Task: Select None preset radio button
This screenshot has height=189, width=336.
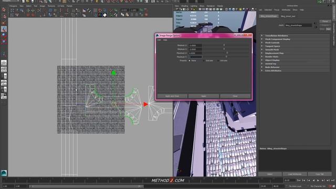Action: 190,61
